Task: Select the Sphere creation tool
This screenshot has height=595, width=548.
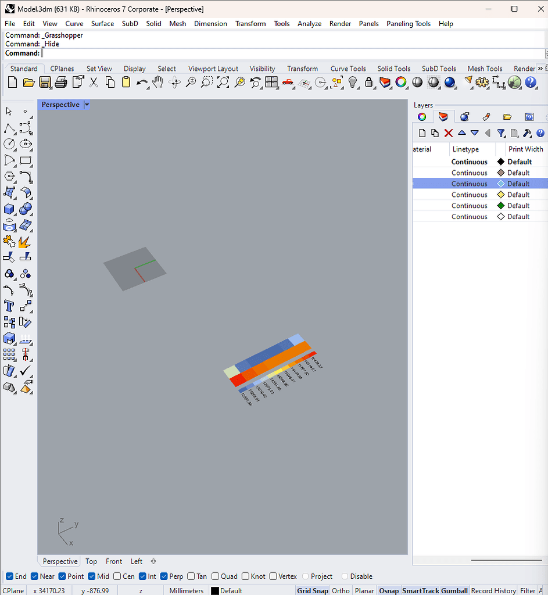Action: [x=26, y=209]
